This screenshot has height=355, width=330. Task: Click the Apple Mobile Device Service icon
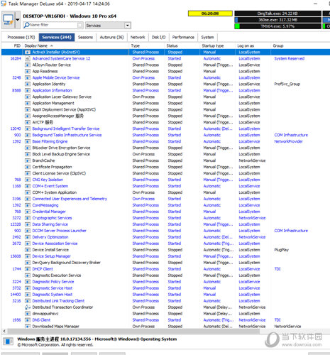pos(28,77)
